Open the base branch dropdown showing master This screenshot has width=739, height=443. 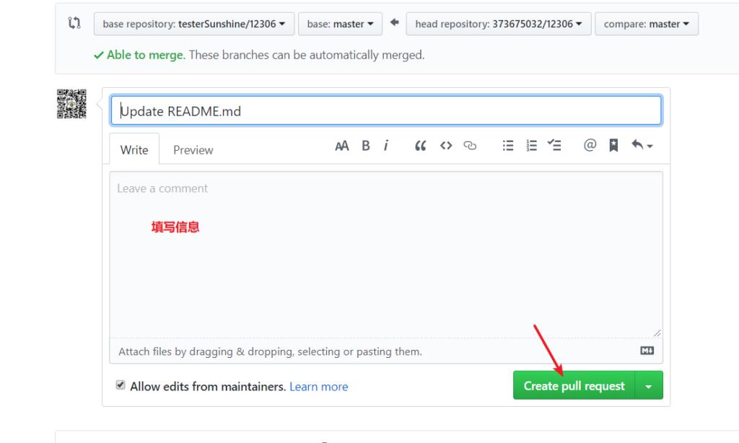point(340,23)
